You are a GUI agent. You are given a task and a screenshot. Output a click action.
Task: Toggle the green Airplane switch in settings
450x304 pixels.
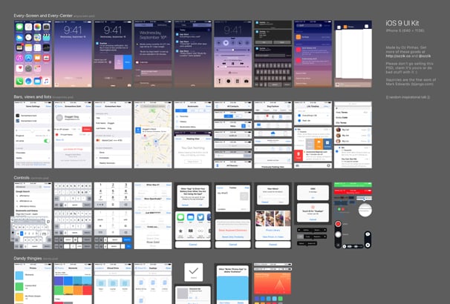click(47, 141)
